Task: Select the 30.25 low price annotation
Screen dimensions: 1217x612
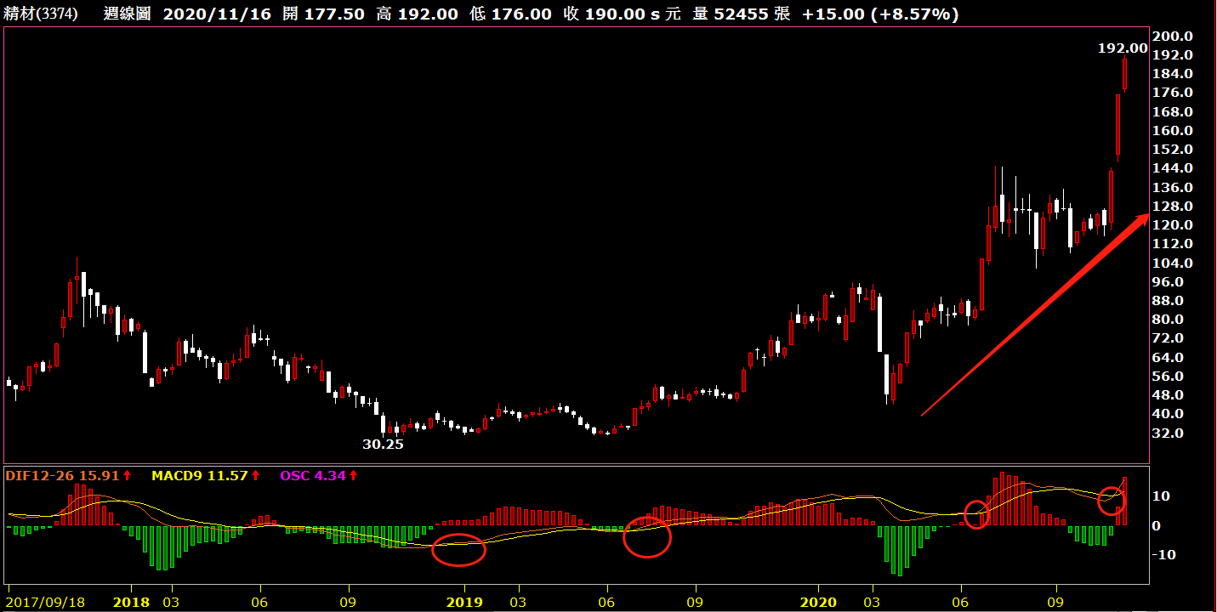Action: tap(383, 444)
